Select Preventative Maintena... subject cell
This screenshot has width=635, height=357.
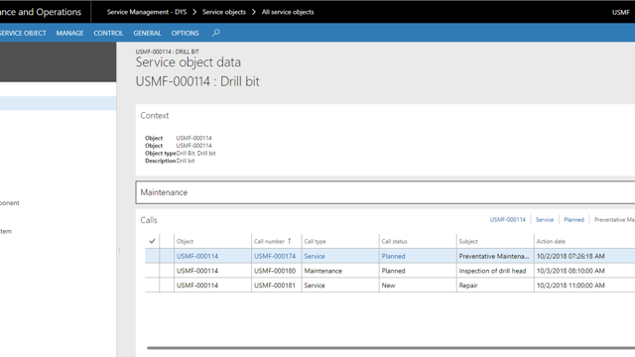(x=494, y=256)
